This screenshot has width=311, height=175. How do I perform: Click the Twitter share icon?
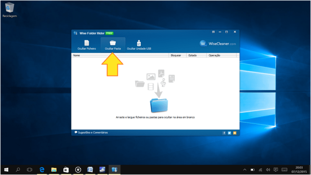pos(229,133)
